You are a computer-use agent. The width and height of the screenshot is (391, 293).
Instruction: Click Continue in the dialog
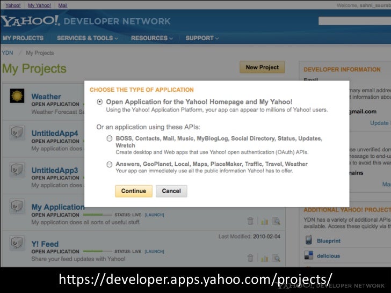[134, 191]
